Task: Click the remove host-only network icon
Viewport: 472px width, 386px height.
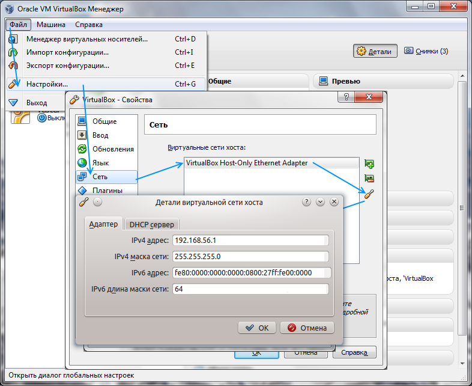Action: [x=369, y=179]
